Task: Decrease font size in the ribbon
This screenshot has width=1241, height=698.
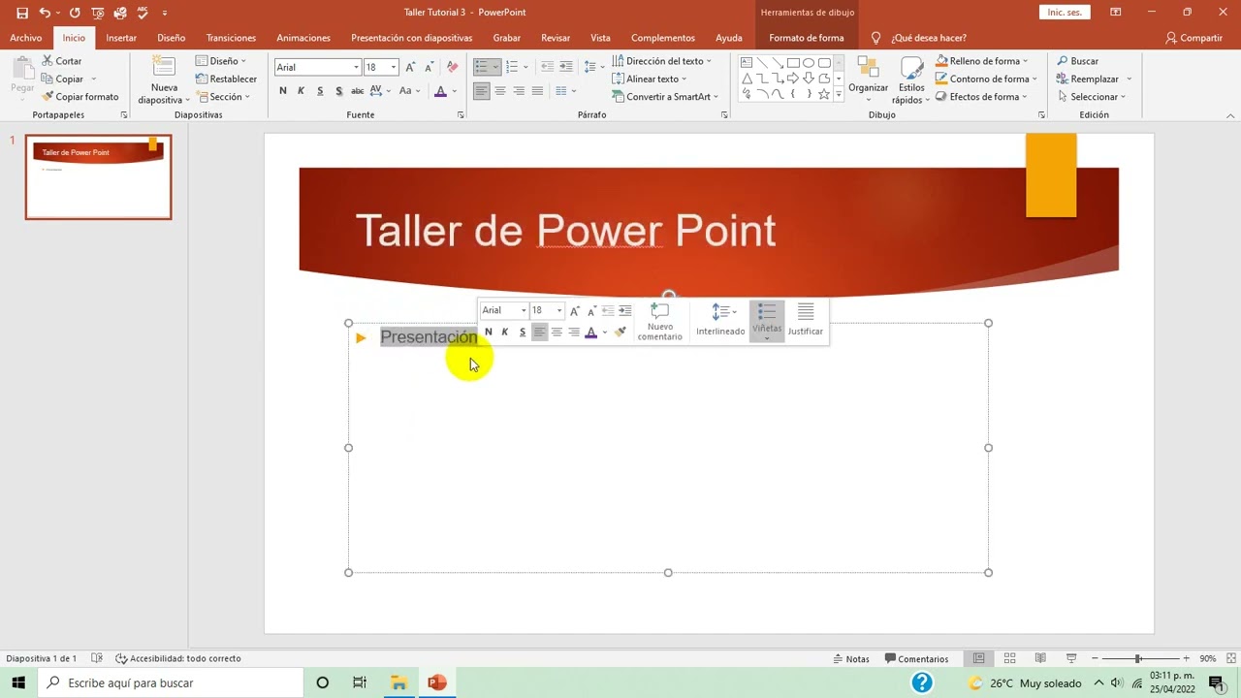Action: tap(428, 67)
